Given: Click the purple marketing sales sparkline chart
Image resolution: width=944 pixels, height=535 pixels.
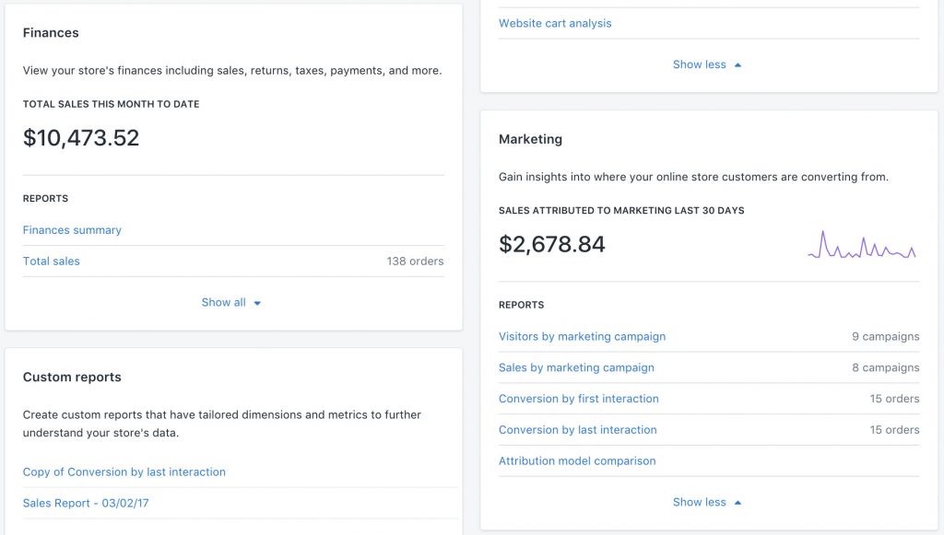Looking at the screenshot, I should pyautogui.click(x=862, y=246).
